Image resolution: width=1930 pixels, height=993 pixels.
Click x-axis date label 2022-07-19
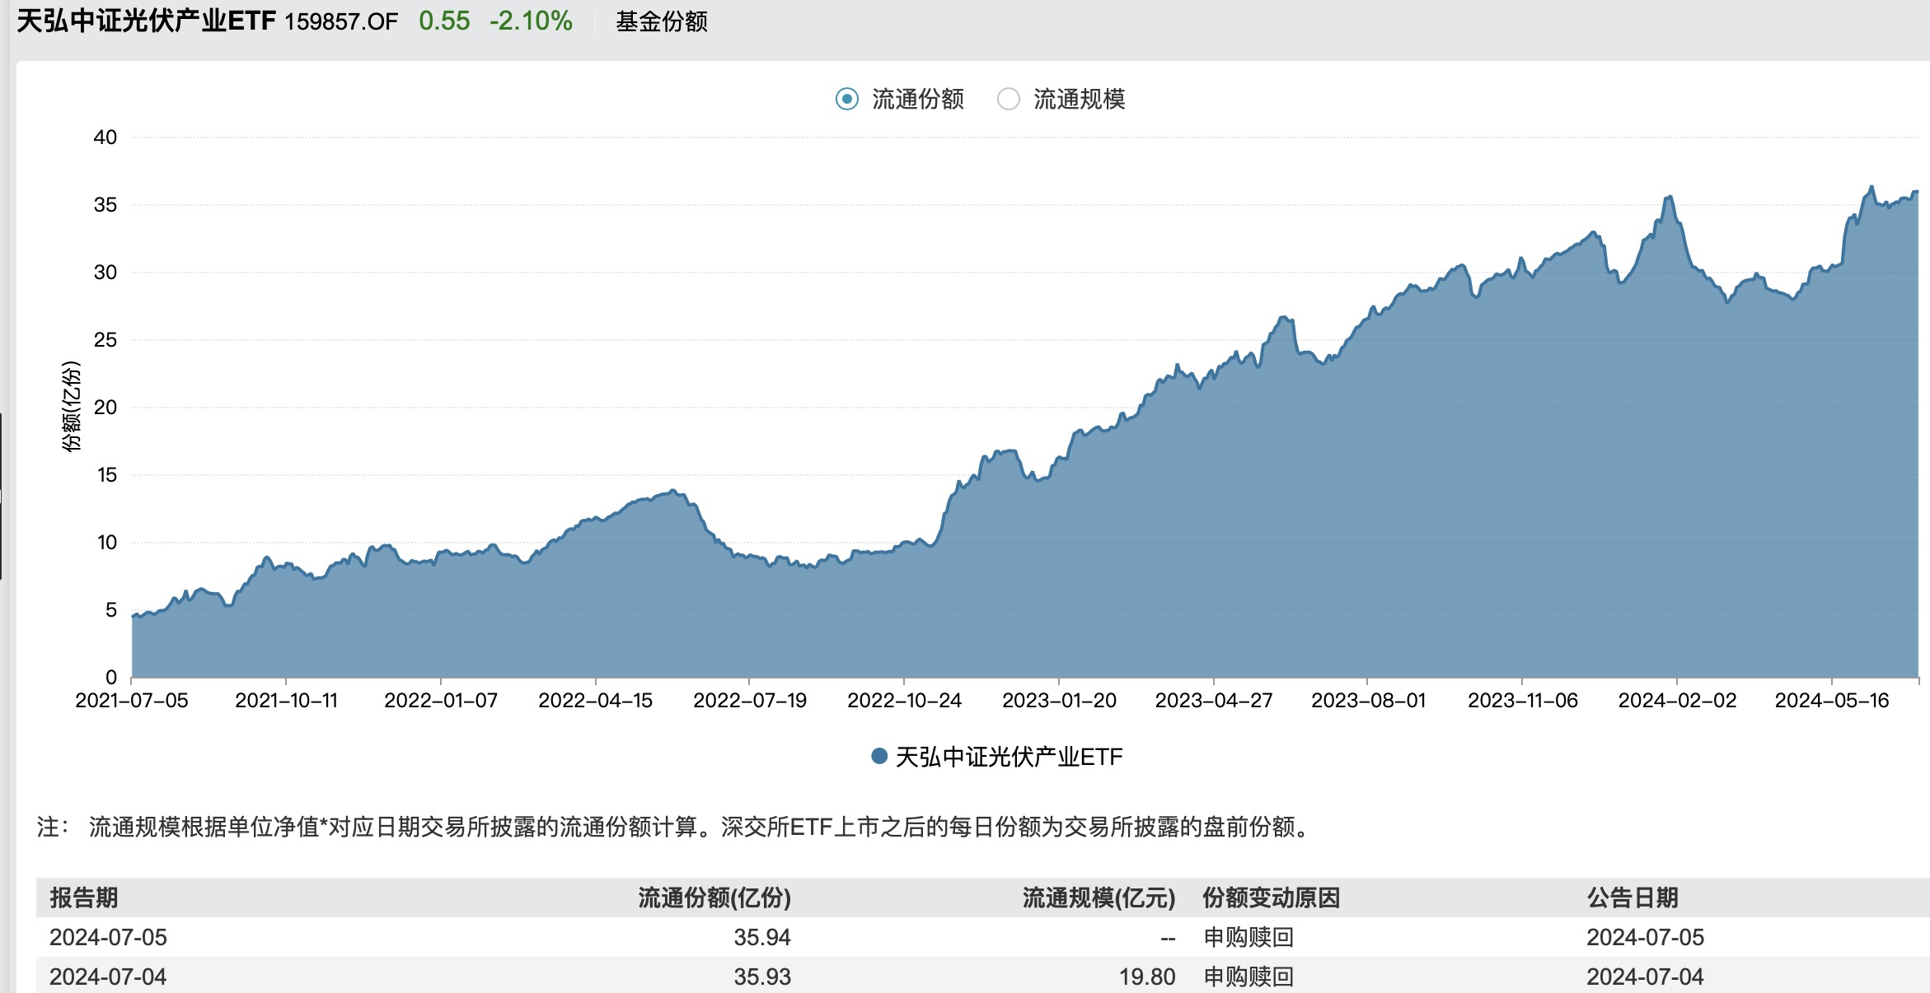pyautogui.click(x=750, y=701)
